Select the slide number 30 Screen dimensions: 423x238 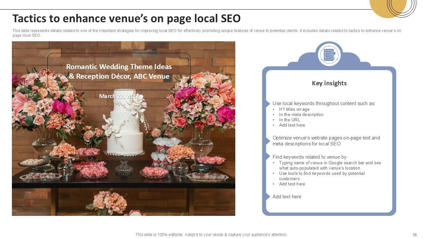point(415,235)
